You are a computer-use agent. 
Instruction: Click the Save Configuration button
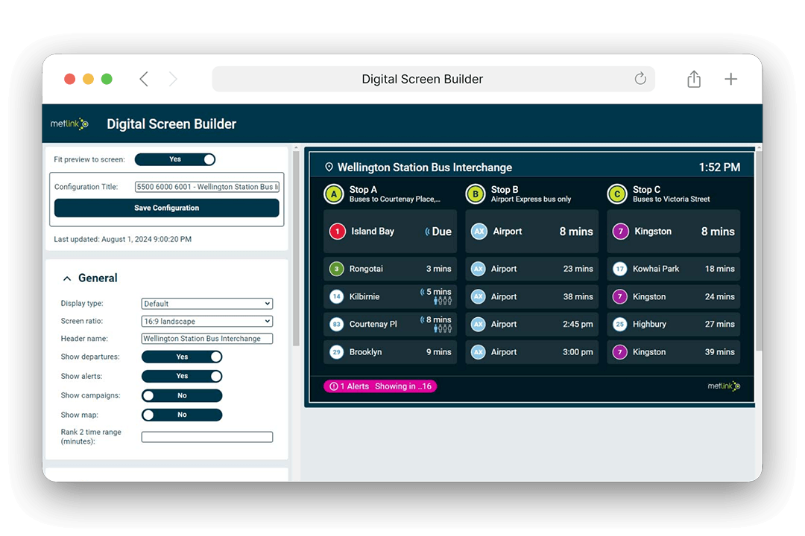point(167,208)
